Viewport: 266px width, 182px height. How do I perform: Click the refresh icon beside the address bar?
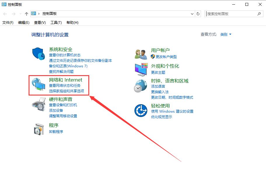coord(198,14)
